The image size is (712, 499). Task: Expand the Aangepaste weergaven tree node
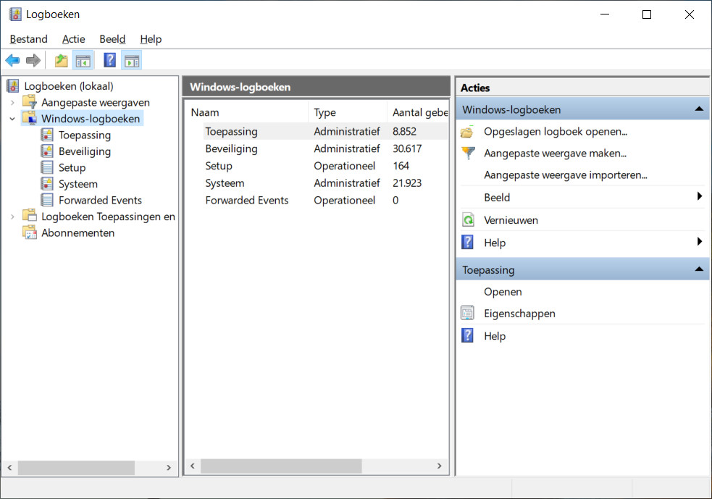click(12, 103)
